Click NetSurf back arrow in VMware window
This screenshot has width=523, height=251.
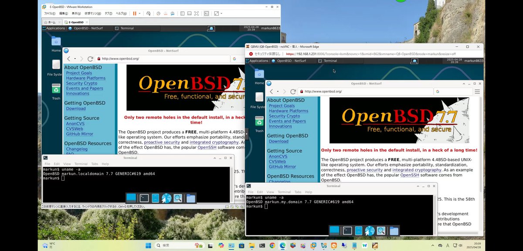69,59
